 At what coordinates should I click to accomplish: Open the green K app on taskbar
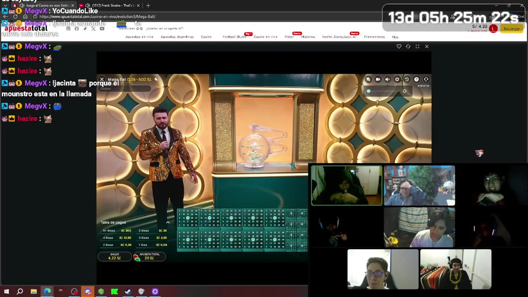click(115, 292)
